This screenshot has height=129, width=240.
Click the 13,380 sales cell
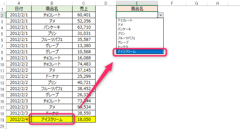pos(84,46)
